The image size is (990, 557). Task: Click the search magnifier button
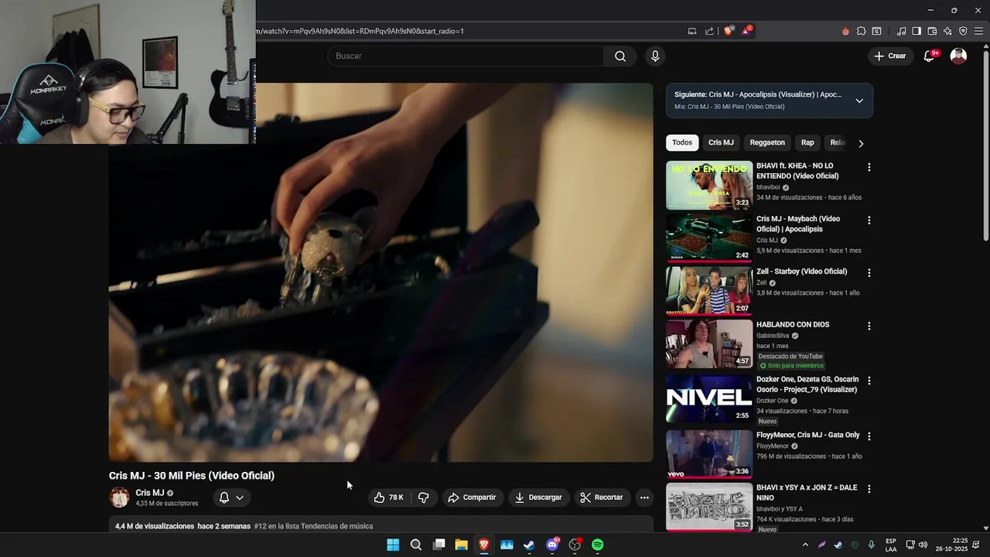coord(620,56)
